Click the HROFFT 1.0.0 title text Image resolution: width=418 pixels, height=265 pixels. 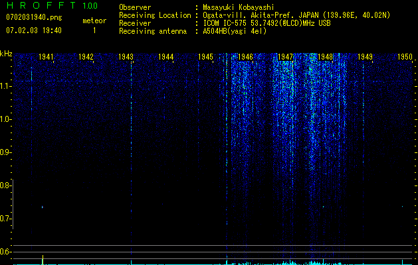[x=52, y=5]
